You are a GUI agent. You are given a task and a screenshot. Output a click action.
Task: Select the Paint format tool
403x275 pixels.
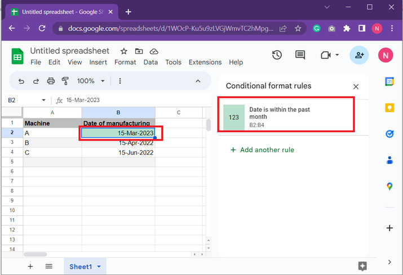click(65, 81)
